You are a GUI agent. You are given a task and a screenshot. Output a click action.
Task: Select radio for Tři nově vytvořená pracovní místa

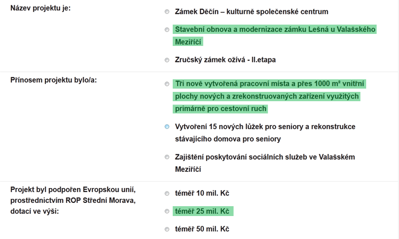167,84
